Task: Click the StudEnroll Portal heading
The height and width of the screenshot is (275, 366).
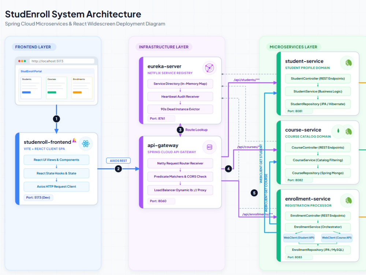Action: click(x=31, y=71)
